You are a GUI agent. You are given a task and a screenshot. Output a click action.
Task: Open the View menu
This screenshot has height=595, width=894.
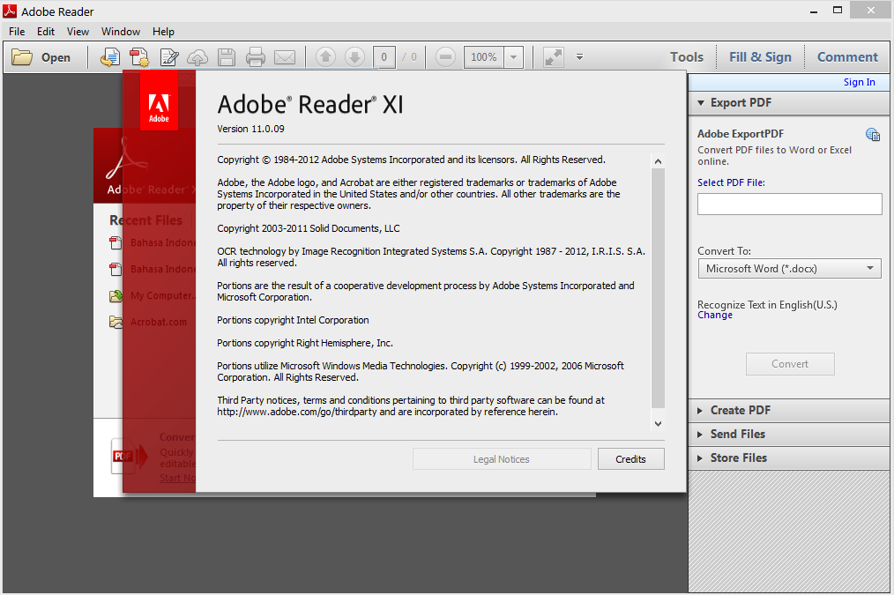coord(78,32)
